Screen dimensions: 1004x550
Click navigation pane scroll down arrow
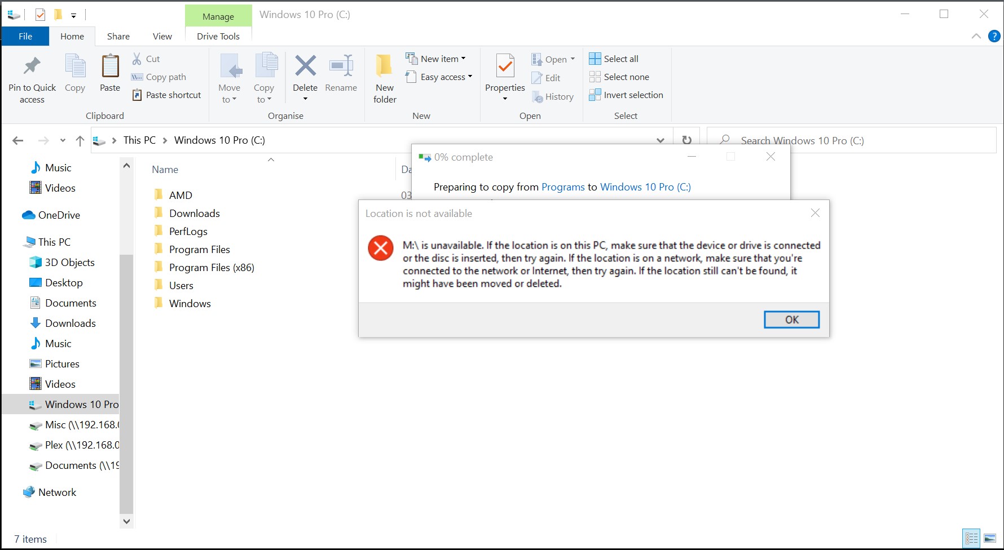(x=126, y=521)
